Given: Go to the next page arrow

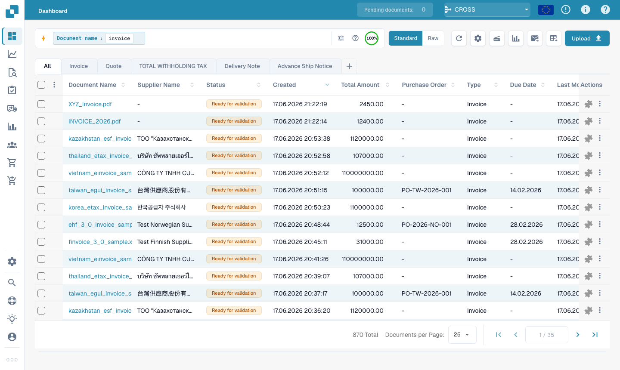Looking at the screenshot, I should 578,335.
